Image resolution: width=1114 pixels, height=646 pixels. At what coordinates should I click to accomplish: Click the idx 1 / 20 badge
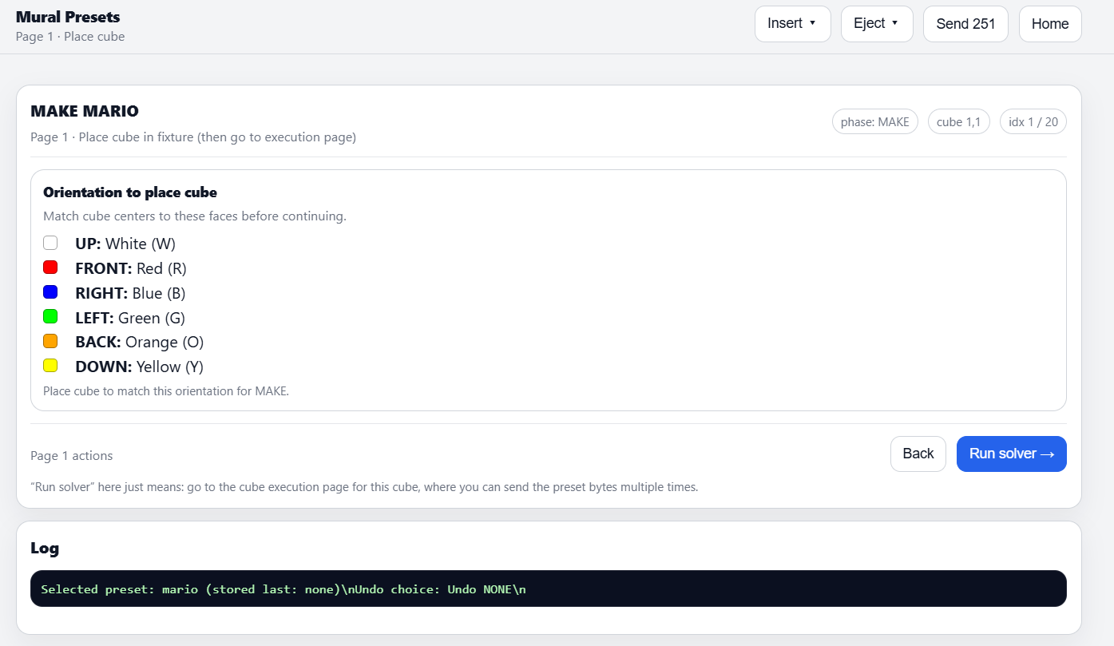1033,122
